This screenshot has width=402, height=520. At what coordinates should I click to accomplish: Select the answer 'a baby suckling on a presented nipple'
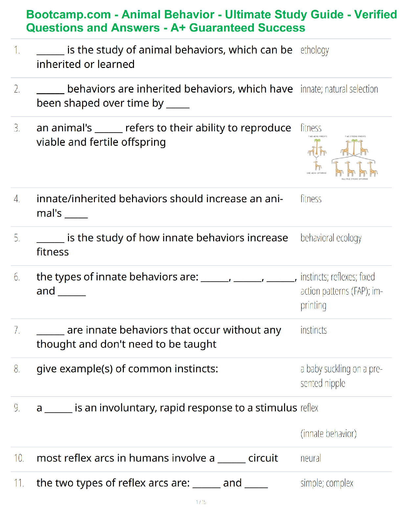coord(341,376)
